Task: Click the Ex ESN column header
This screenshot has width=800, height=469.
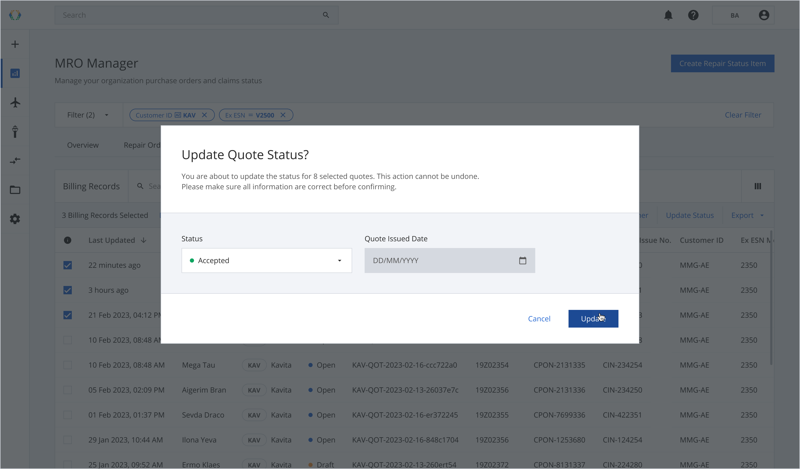Action: click(x=757, y=240)
